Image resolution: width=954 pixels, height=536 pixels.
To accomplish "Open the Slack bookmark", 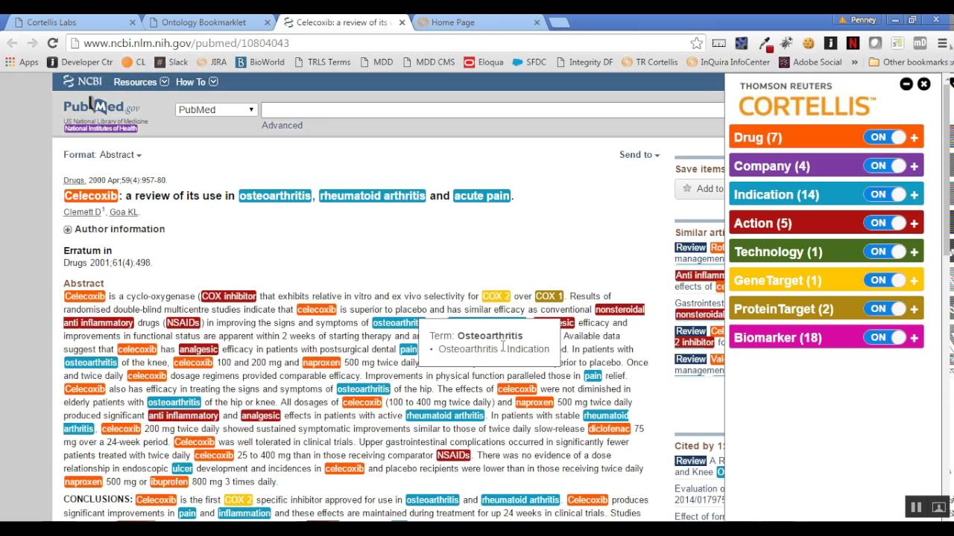I will coord(171,63).
